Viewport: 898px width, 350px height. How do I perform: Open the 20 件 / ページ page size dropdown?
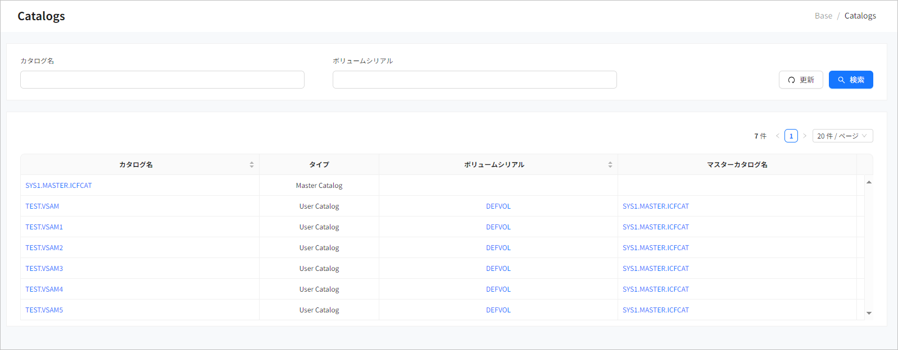(x=842, y=136)
